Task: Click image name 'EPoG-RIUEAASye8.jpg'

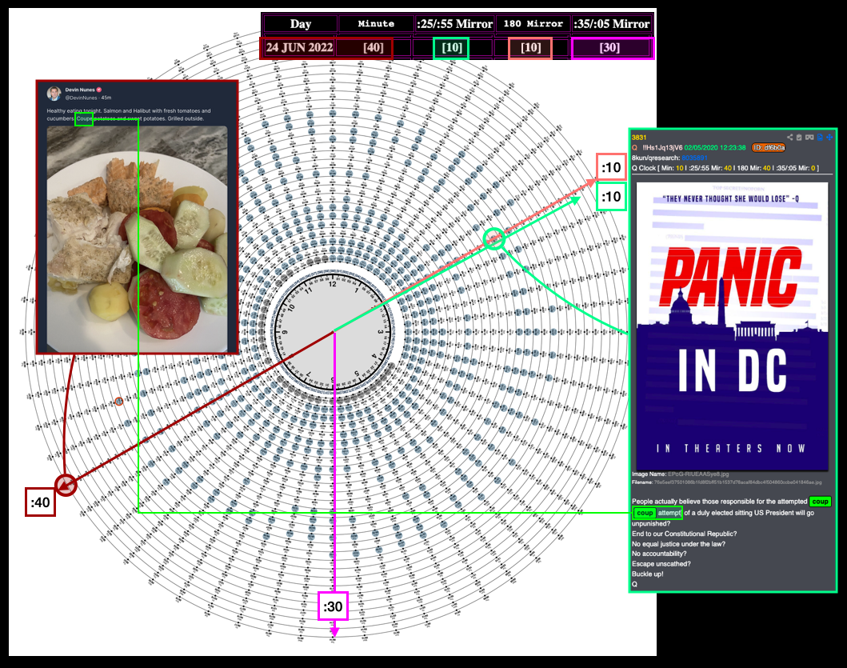Action: point(698,474)
